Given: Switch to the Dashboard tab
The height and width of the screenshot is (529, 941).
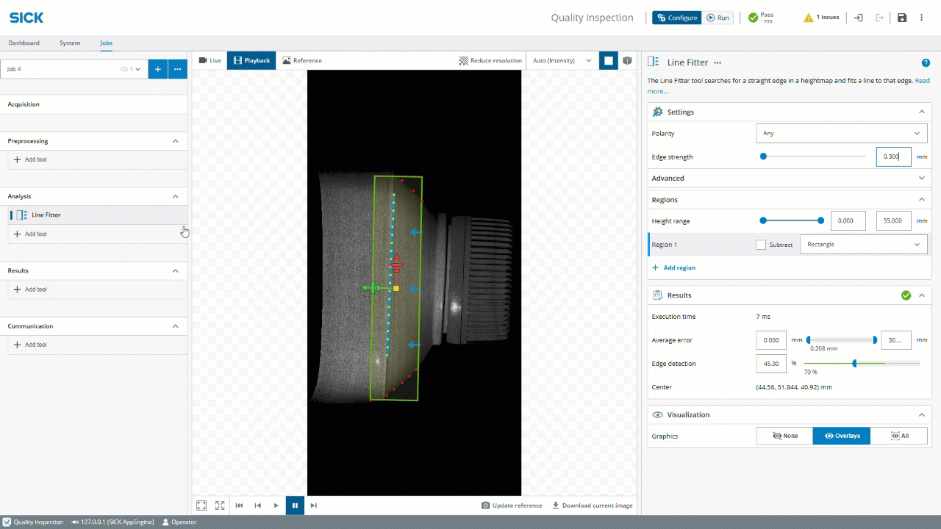Looking at the screenshot, I should [x=24, y=43].
